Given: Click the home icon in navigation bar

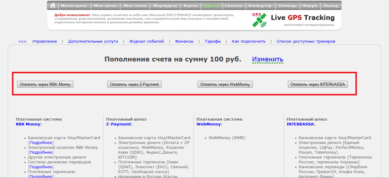Looking at the screenshot, I should (53, 5).
